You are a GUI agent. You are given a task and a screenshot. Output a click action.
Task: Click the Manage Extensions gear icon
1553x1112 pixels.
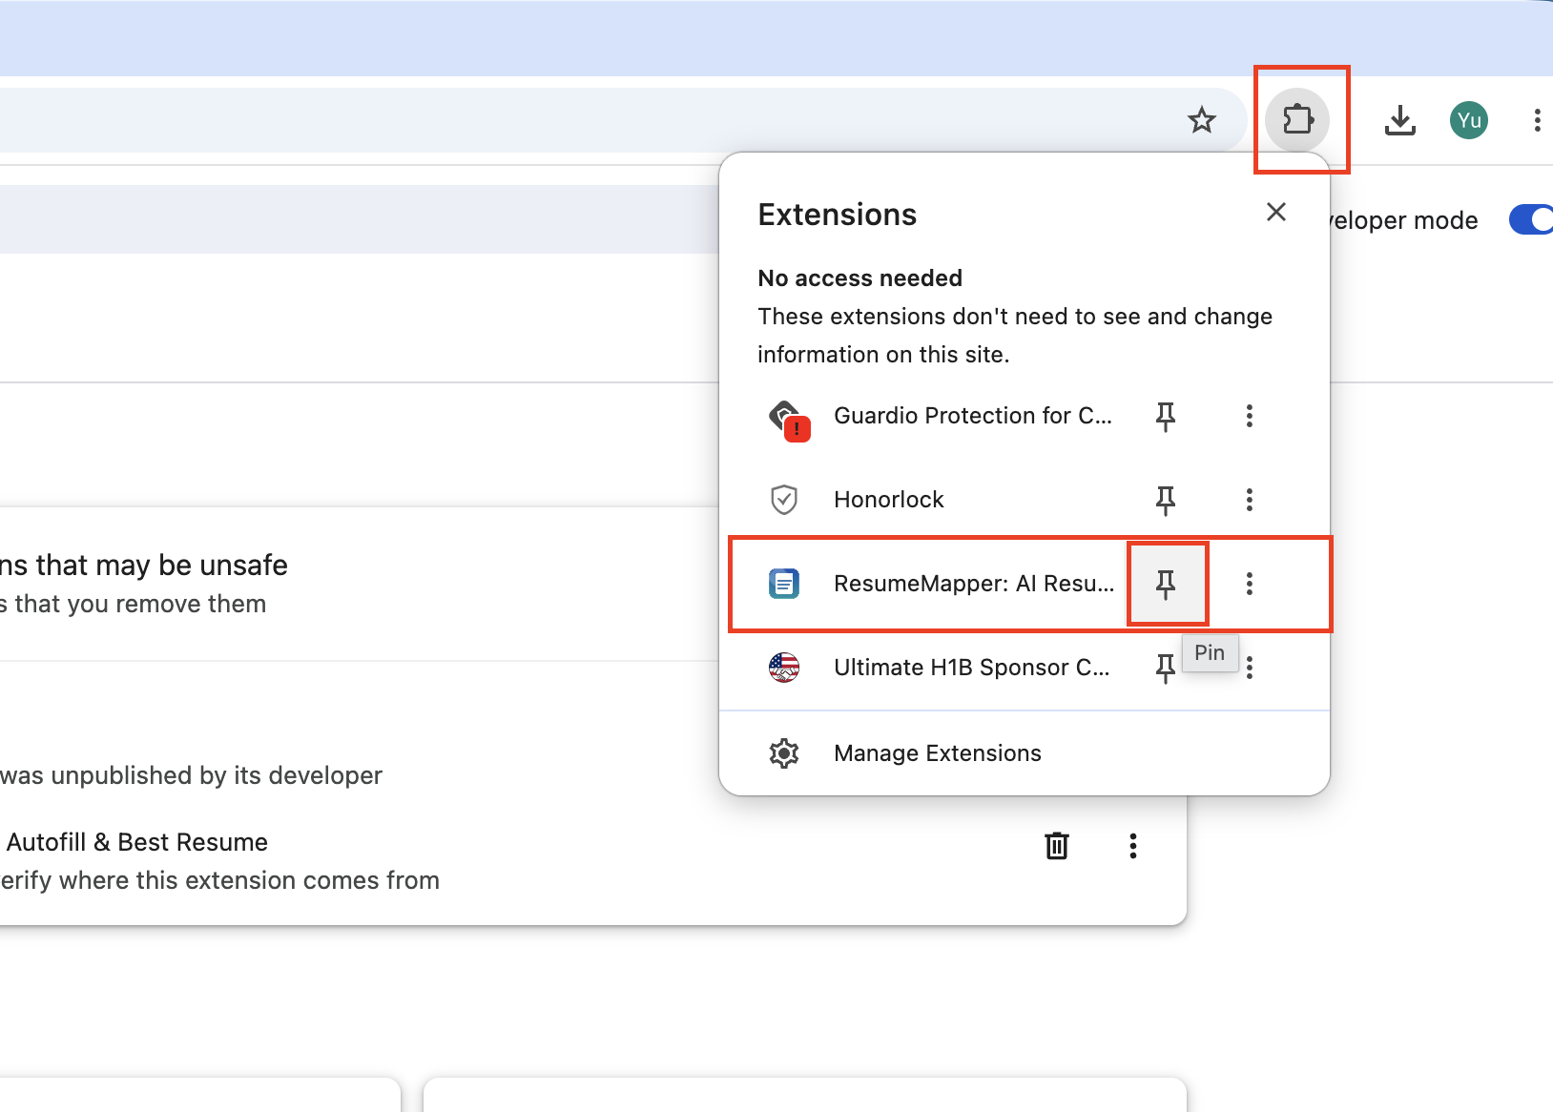click(784, 753)
